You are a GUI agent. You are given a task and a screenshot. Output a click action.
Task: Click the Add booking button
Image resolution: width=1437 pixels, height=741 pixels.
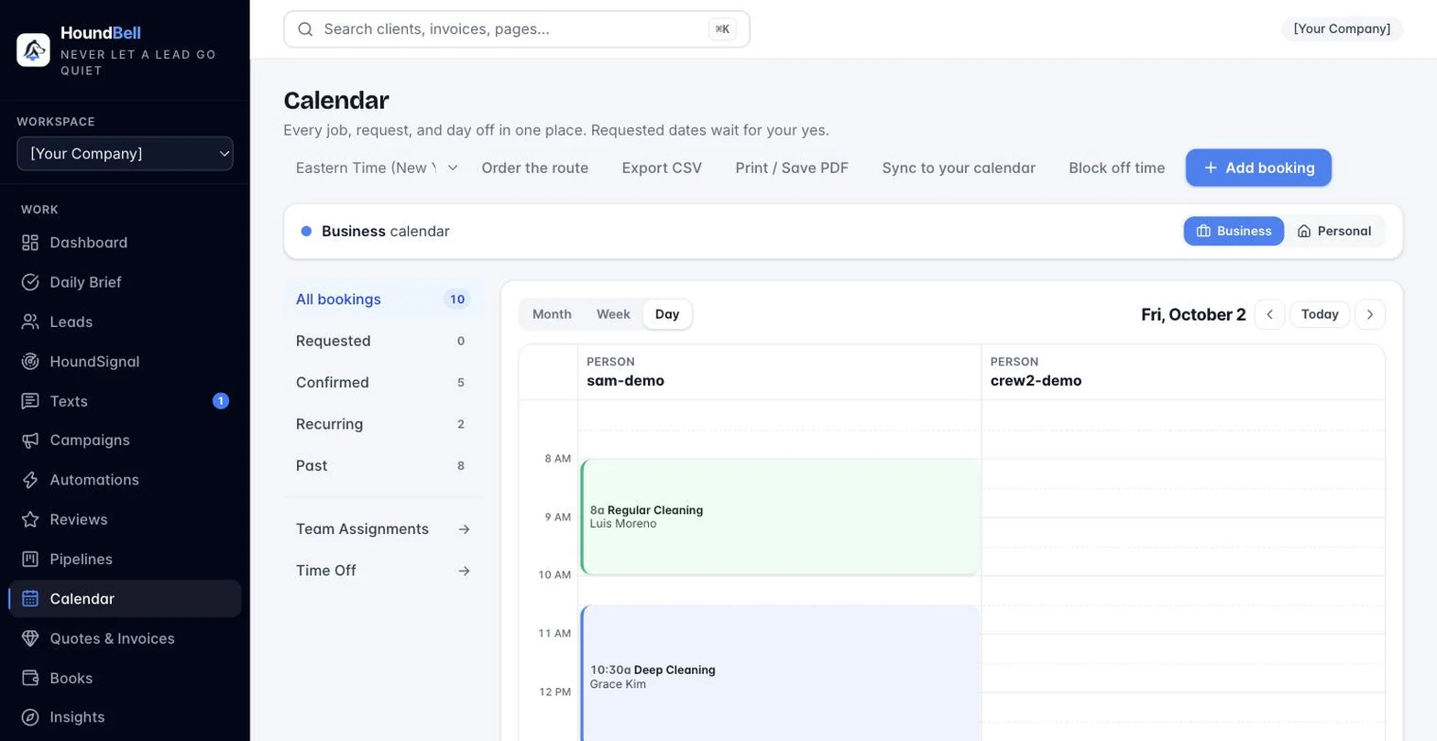1258,168
